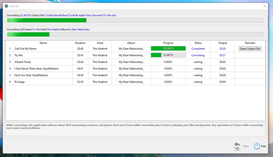This screenshot has height=157, width=273.
Task: Click the Start conversion arrows icon
Action: click(237, 146)
